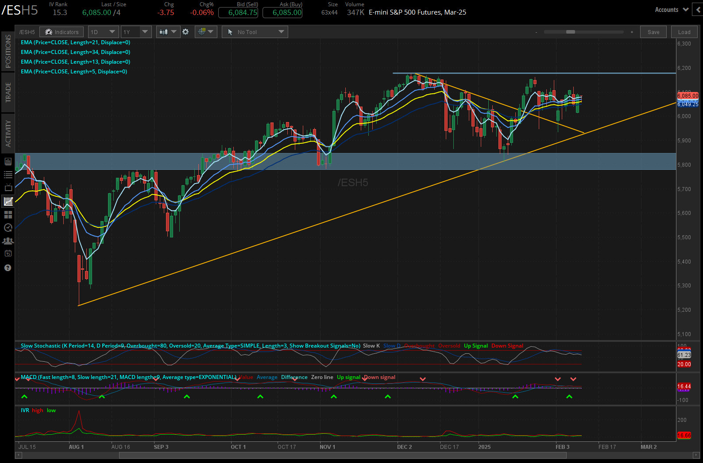Save the chart layout

click(x=653, y=32)
